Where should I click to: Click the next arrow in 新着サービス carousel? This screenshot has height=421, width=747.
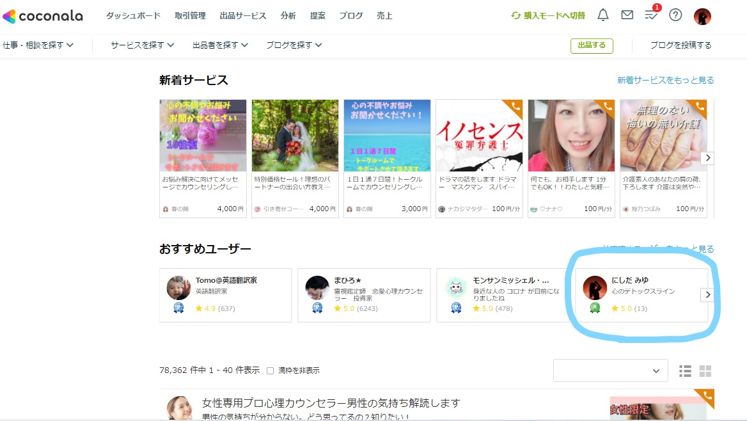click(708, 158)
